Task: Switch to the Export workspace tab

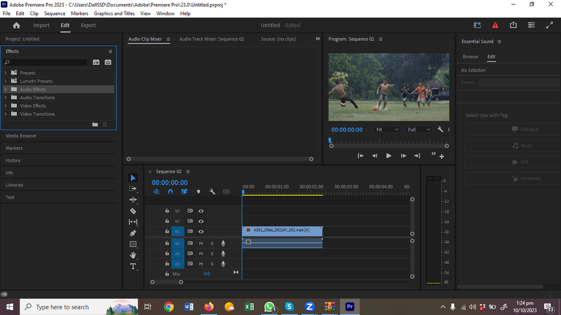Action: (x=88, y=25)
